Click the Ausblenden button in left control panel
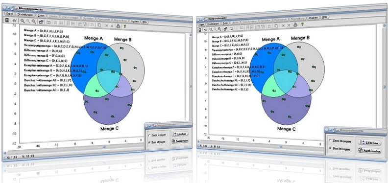 click(x=180, y=141)
